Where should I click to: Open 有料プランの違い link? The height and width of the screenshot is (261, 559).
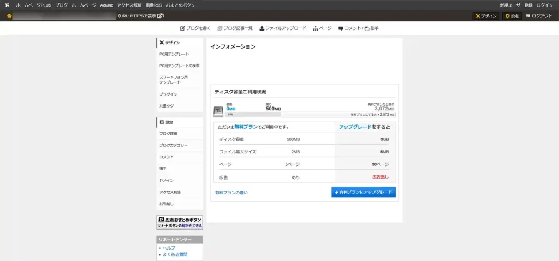click(231, 192)
